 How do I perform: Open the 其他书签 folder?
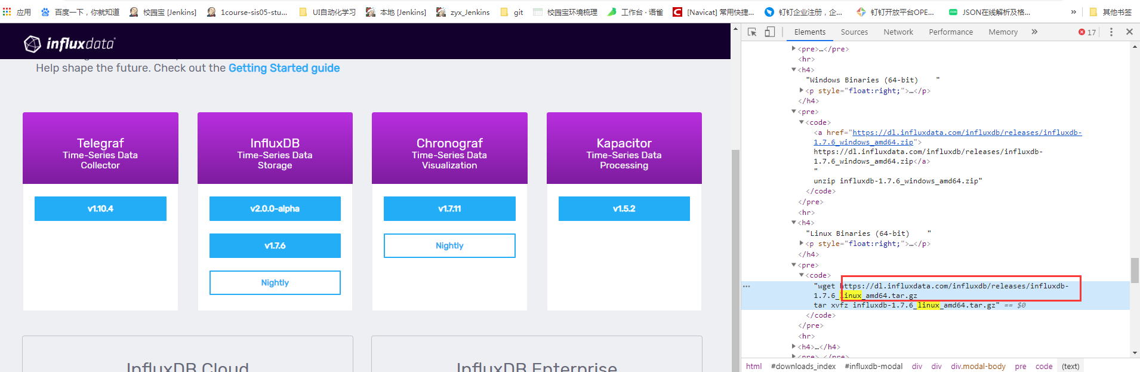(1111, 12)
